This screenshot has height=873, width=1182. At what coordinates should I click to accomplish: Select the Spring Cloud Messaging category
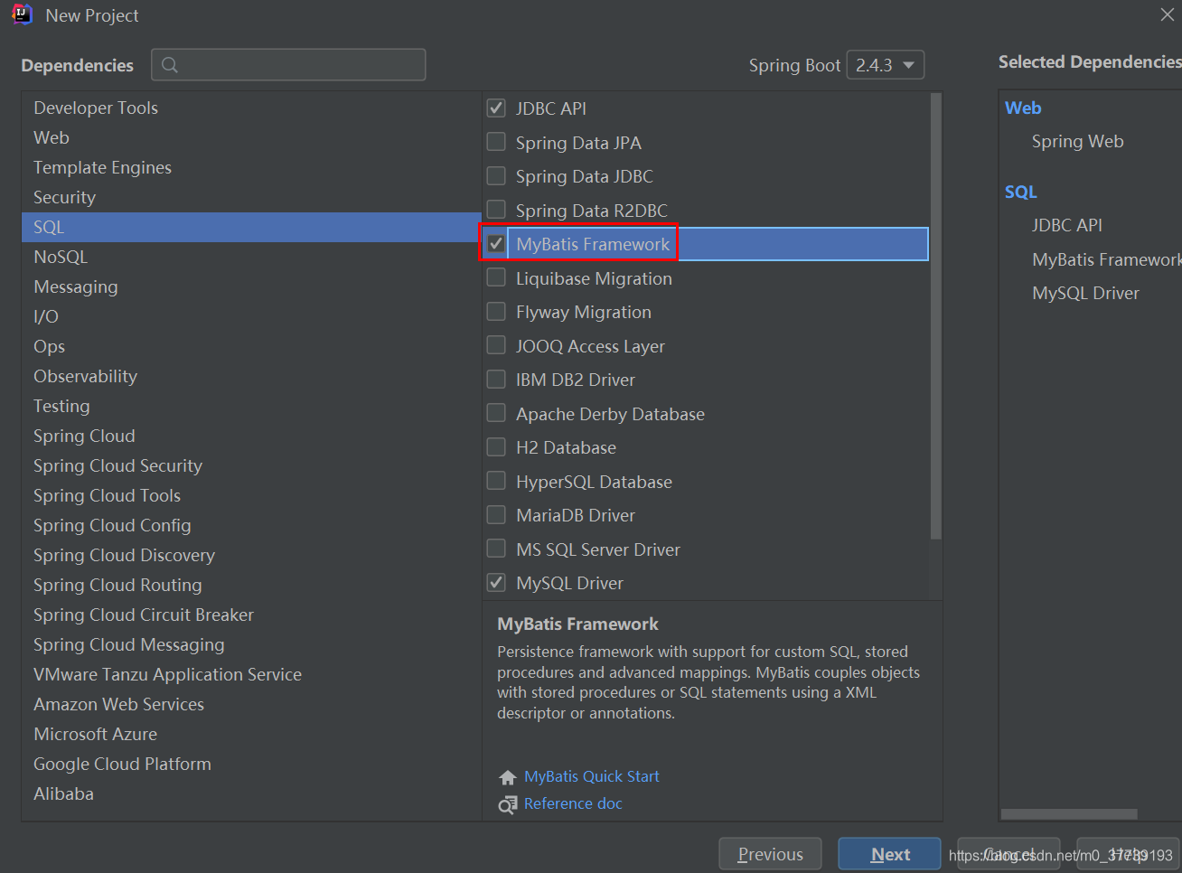click(x=251, y=644)
